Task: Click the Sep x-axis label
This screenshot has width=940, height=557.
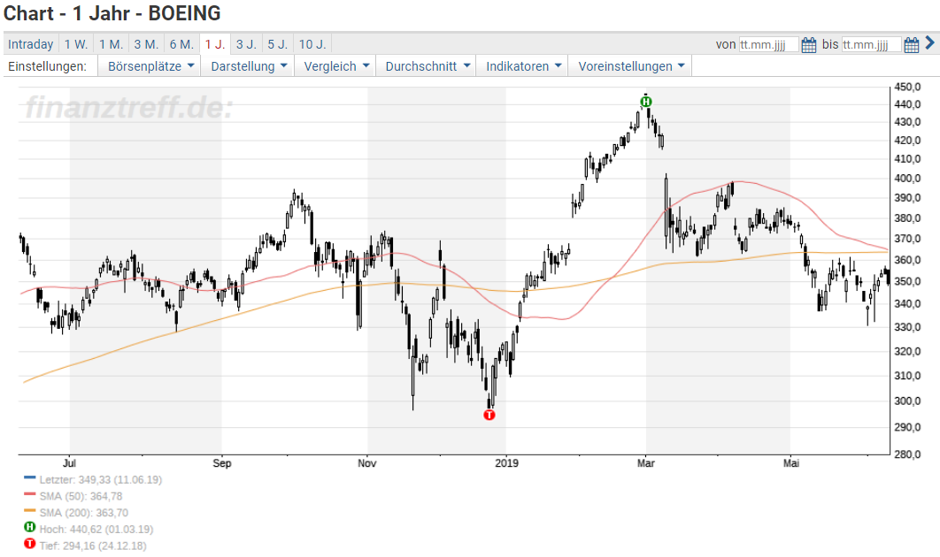Action: coord(222,463)
